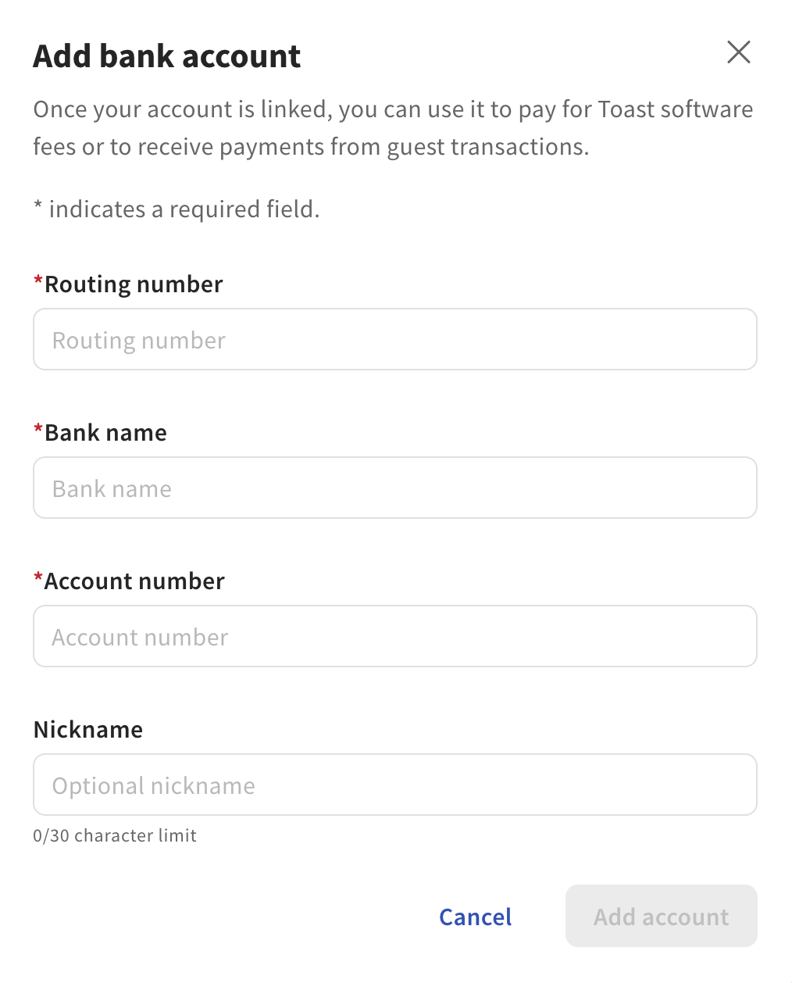
Task: Select the Routing number input field
Action: (x=394, y=339)
